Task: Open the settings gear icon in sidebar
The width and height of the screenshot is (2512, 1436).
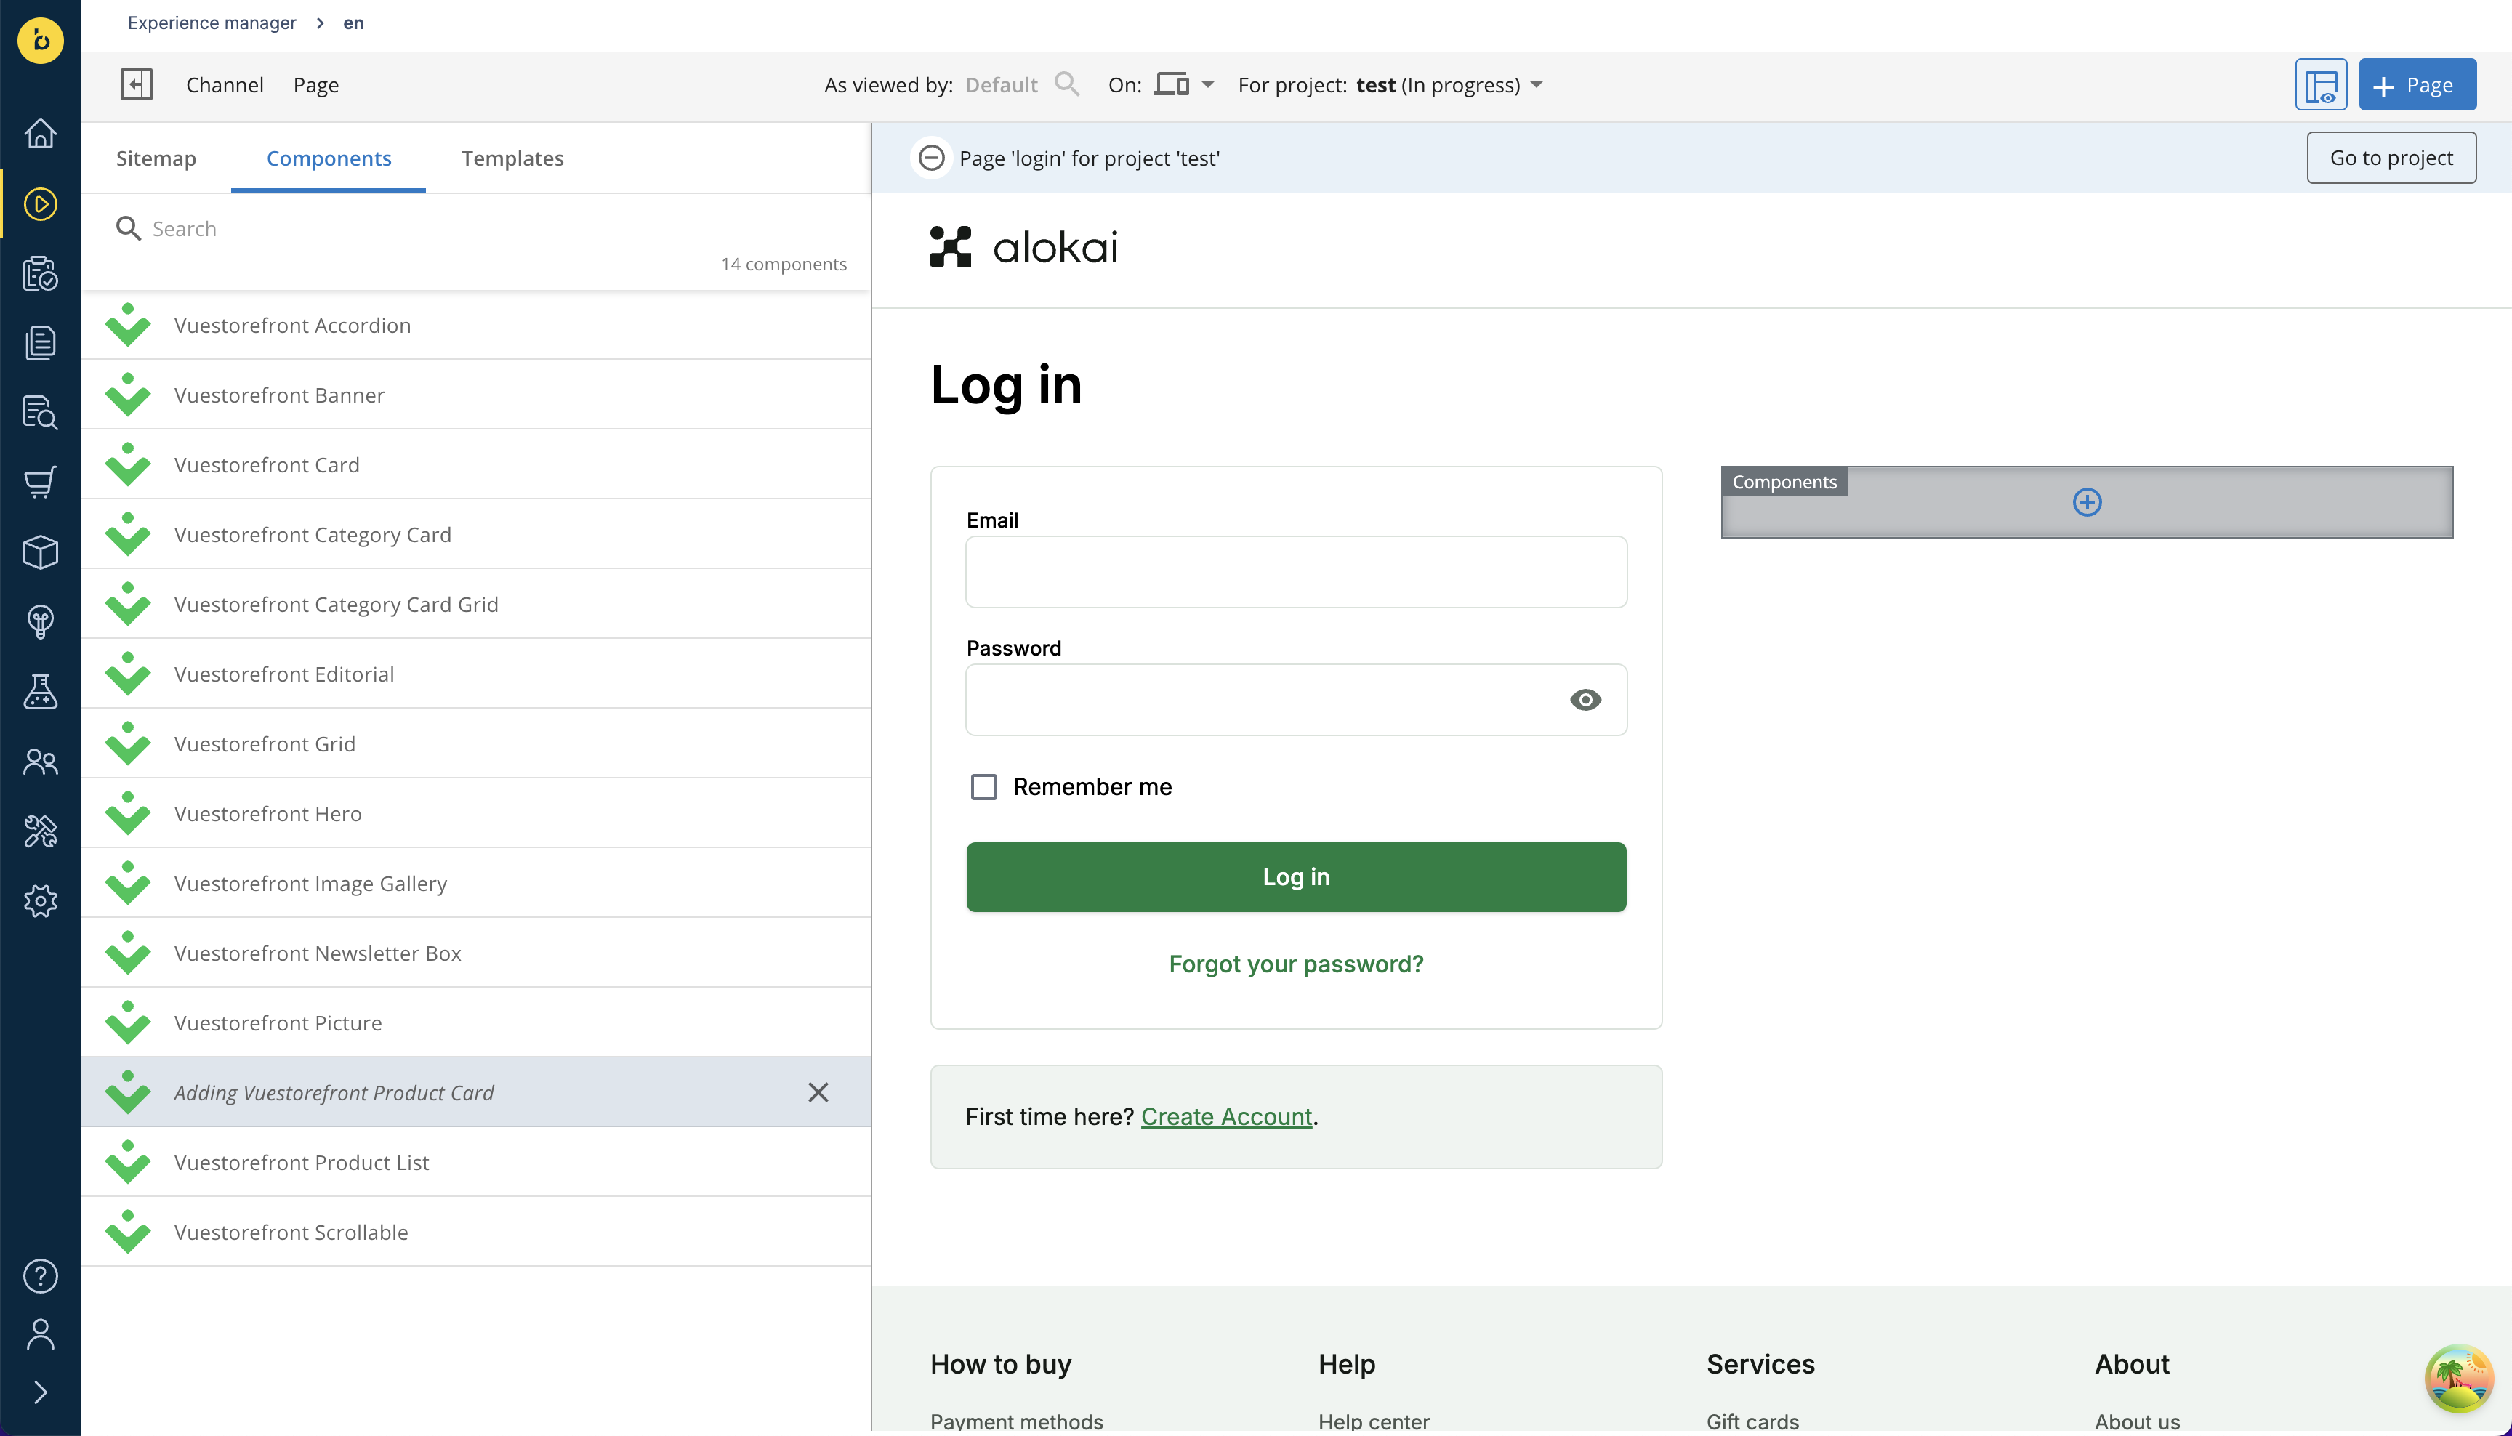Action: [x=41, y=900]
